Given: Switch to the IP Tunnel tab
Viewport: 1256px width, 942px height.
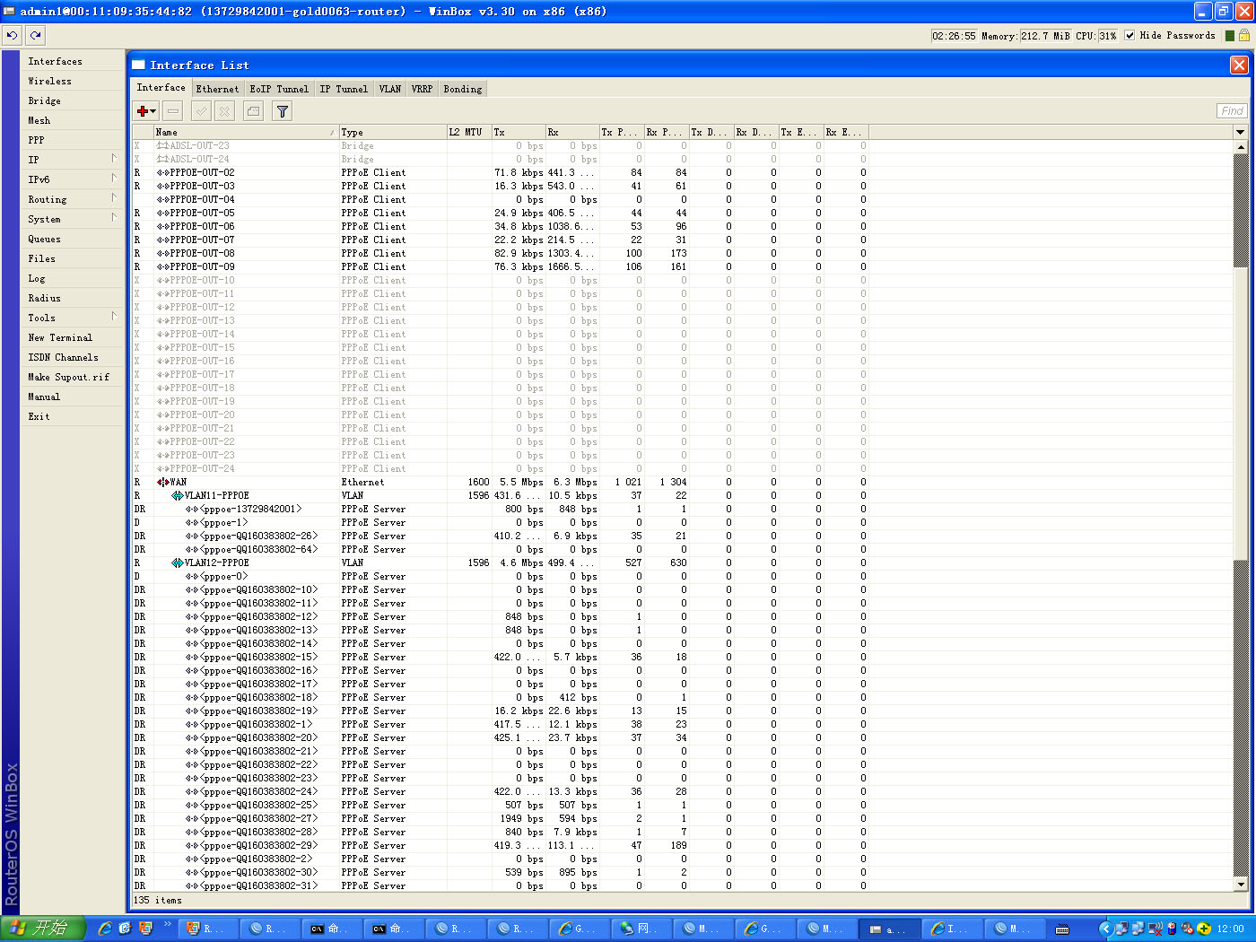Looking at the screenshot, I should 344,89.
